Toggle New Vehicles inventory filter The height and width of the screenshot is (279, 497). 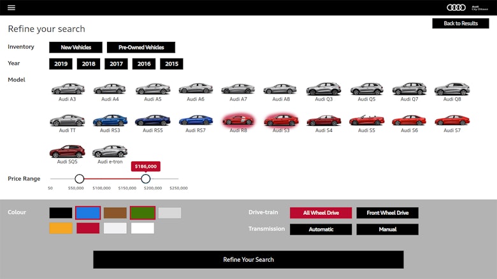click(76, 47)
